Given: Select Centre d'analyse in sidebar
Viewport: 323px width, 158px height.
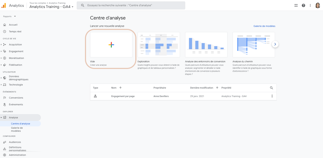Looking at the screenshot, I should coord(20,123).
